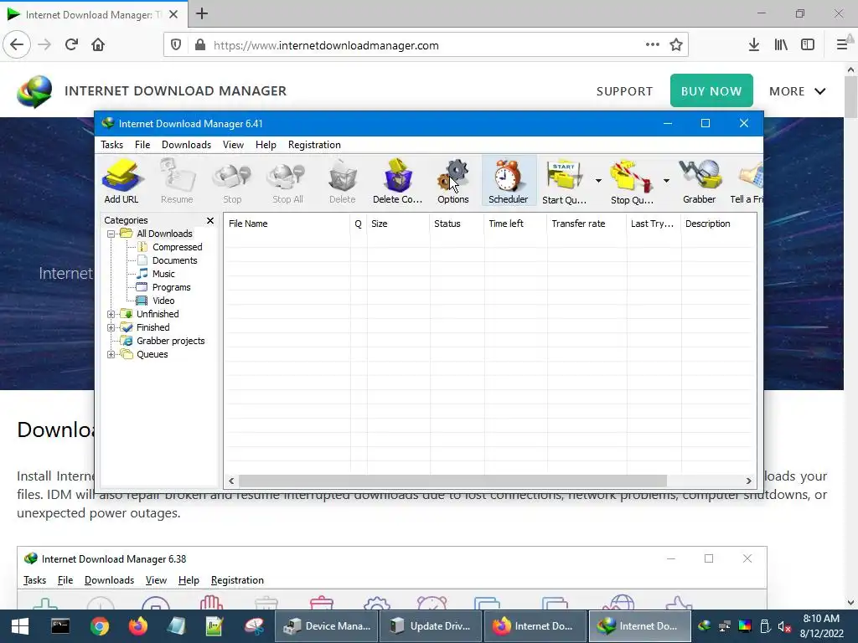
Task: Open the Windows Start button
Action: pos(20,626)
